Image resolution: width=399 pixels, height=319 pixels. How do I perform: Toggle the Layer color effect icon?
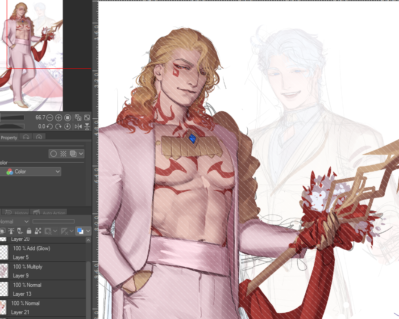pyautogui.click(x=73, y=154)
